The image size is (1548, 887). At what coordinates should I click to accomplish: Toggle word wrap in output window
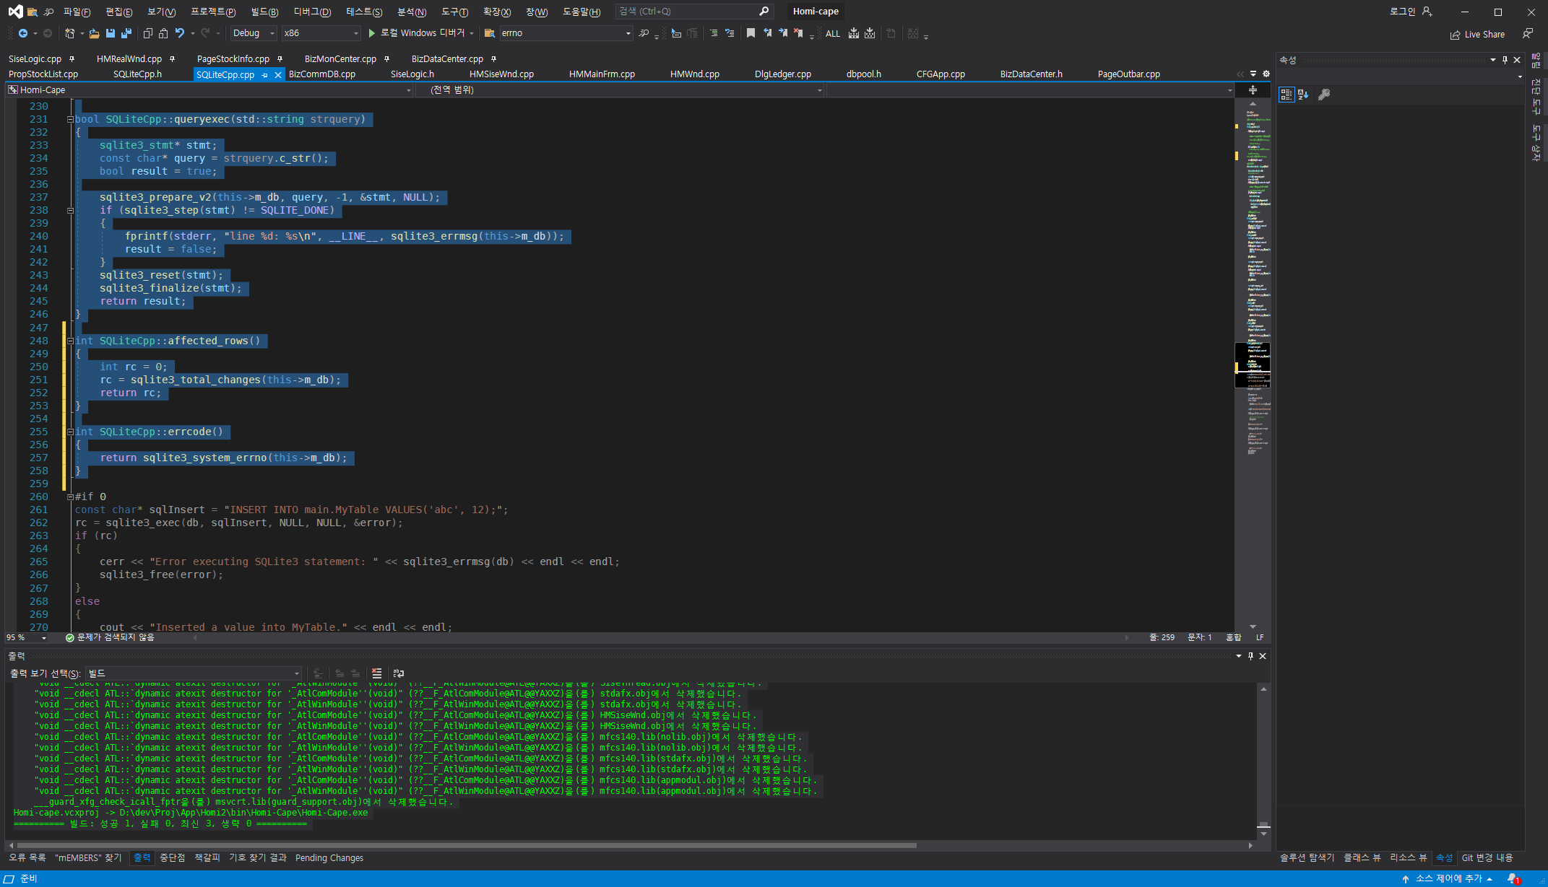pyautogui.click(x=398, y=673)
